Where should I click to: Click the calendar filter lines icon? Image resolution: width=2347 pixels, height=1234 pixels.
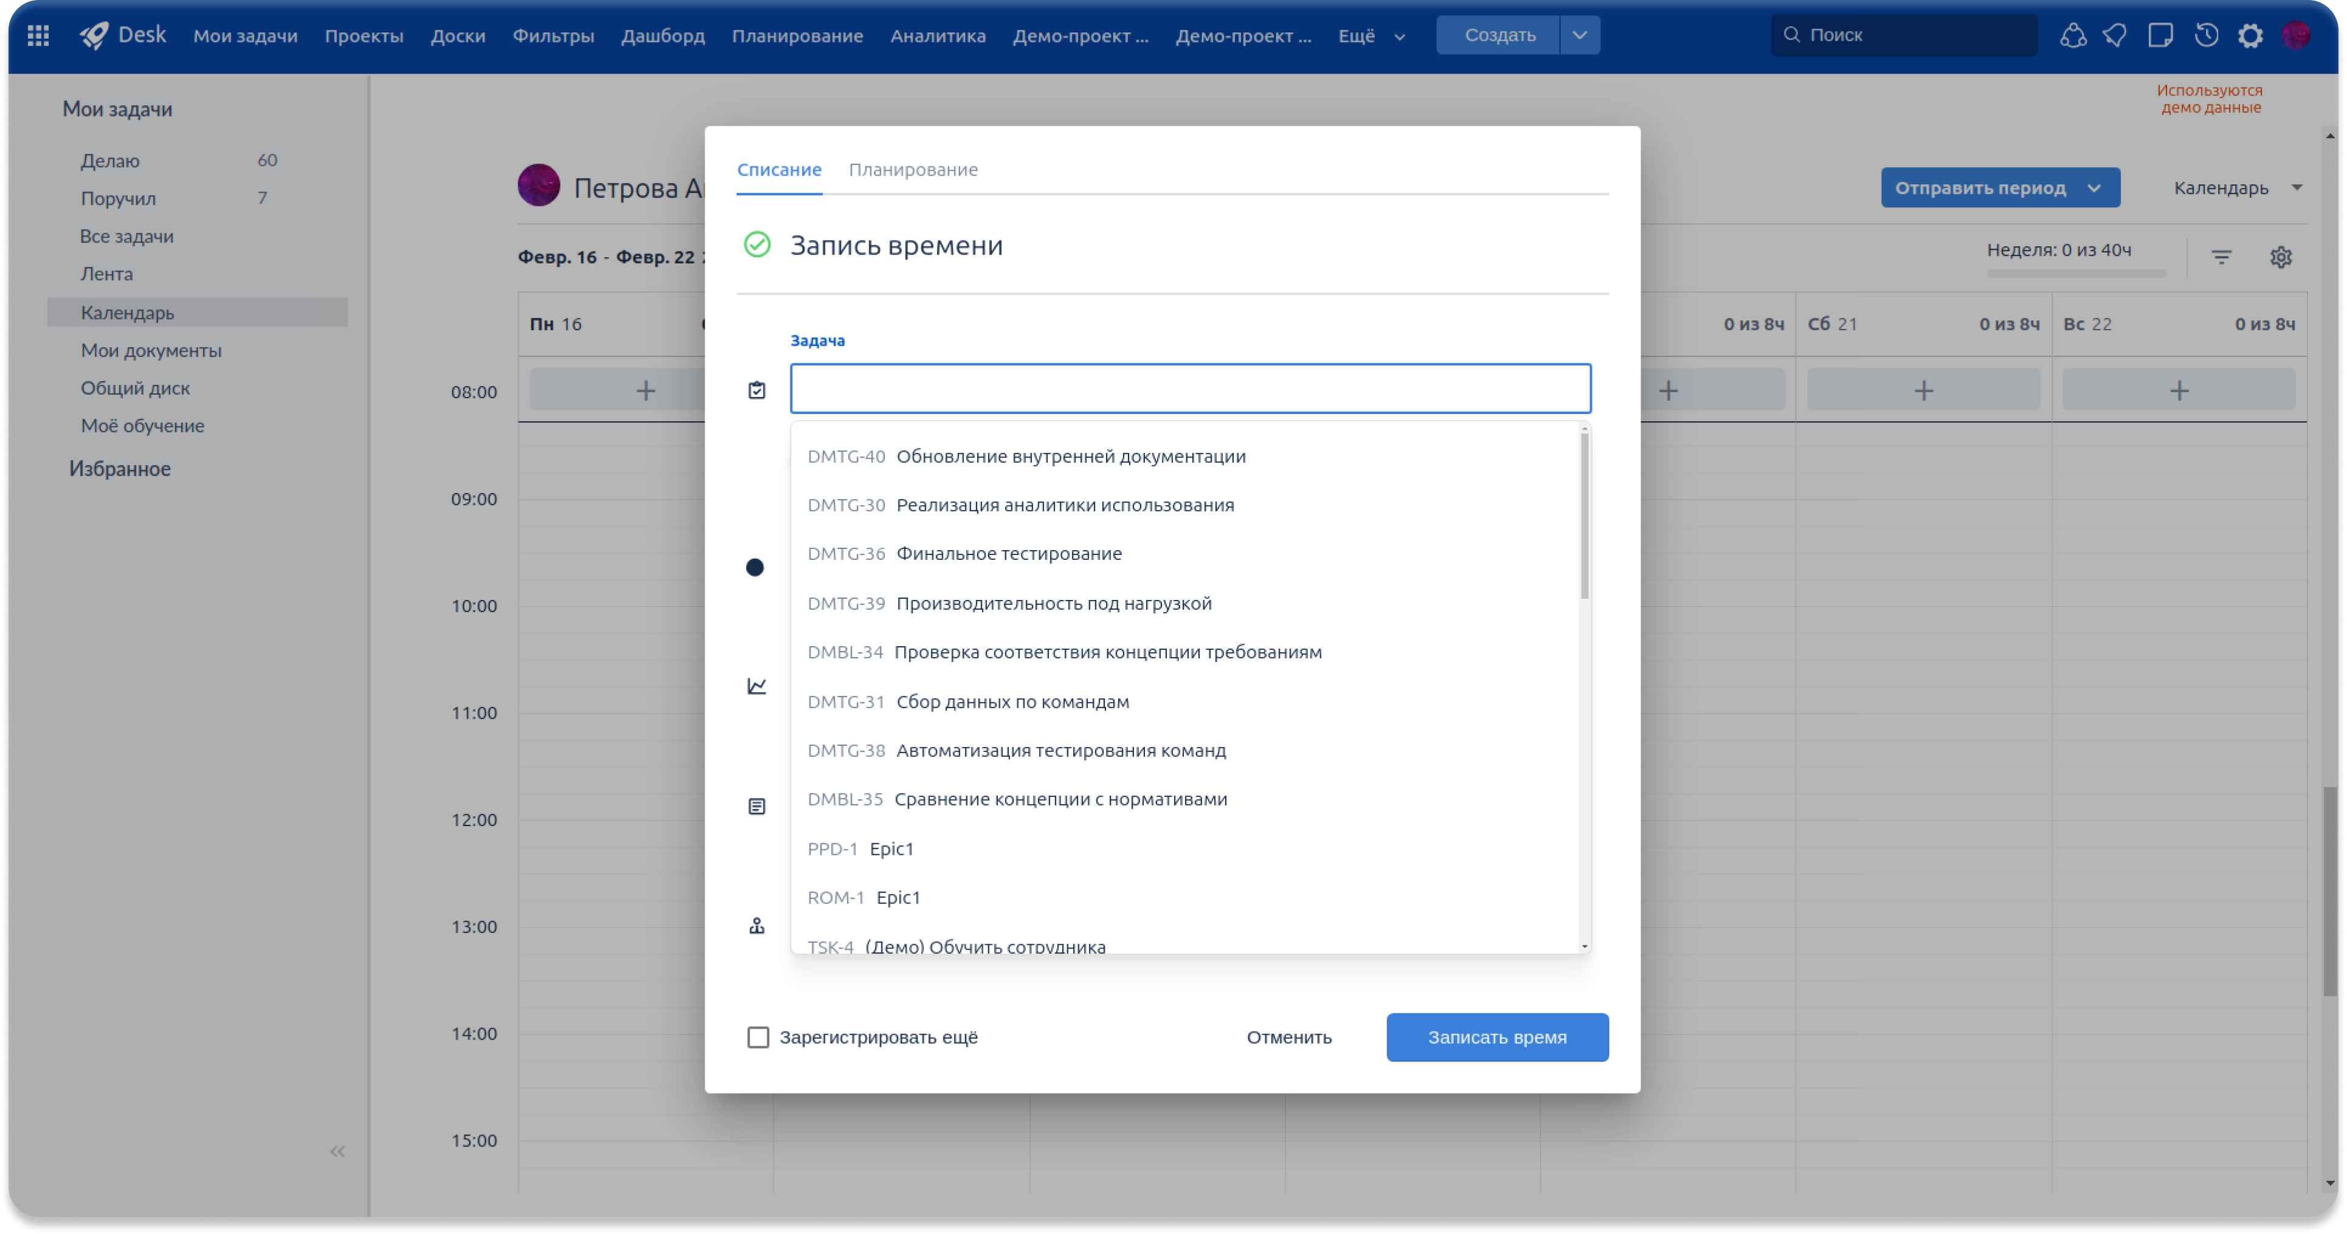(x=2221, y=258)
